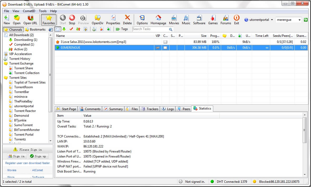The image size is (311, 187).
Task: Open the Trackers tab
Action: pos(150,109)
